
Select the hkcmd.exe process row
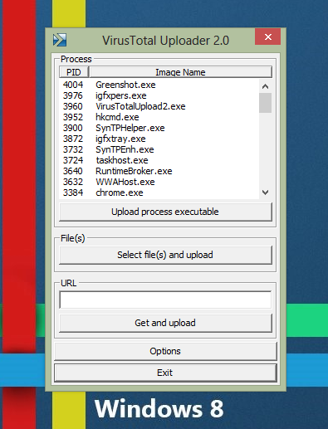[159, 117]
